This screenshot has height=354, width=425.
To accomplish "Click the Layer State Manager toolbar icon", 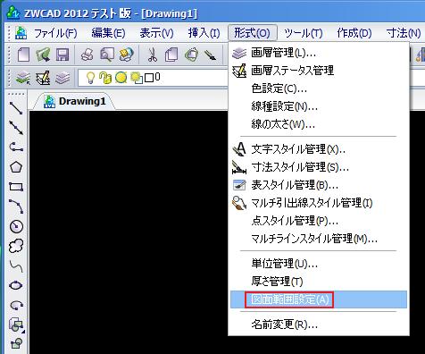I will pos(43,78).
